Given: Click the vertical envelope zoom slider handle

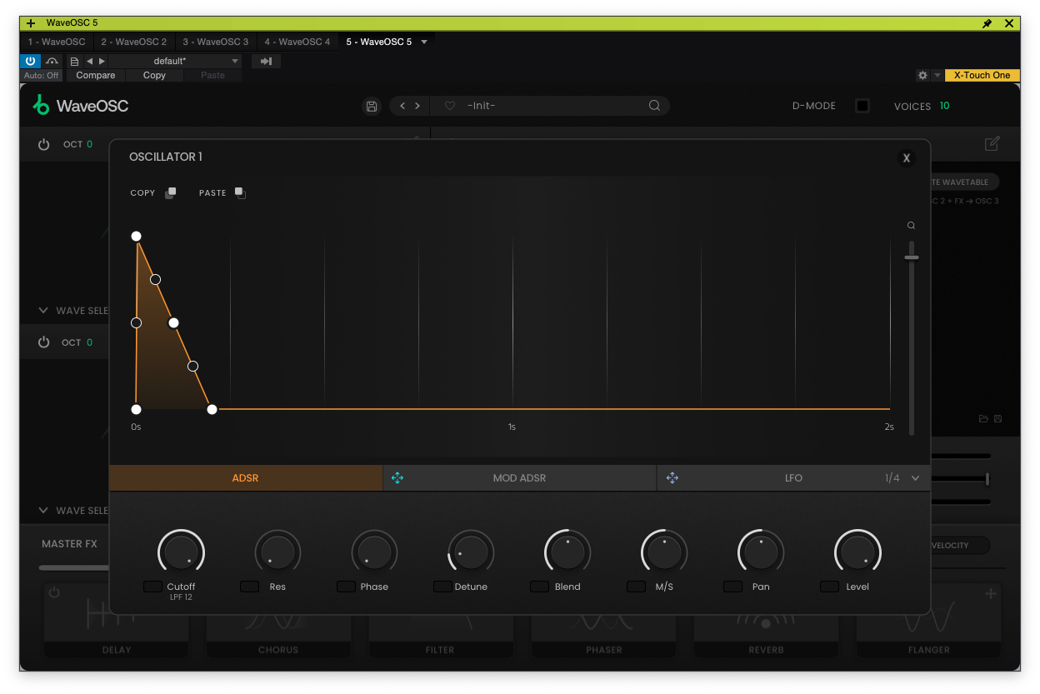Looking at the screenshot, I should pyautogui.click(x=912, y=257).
